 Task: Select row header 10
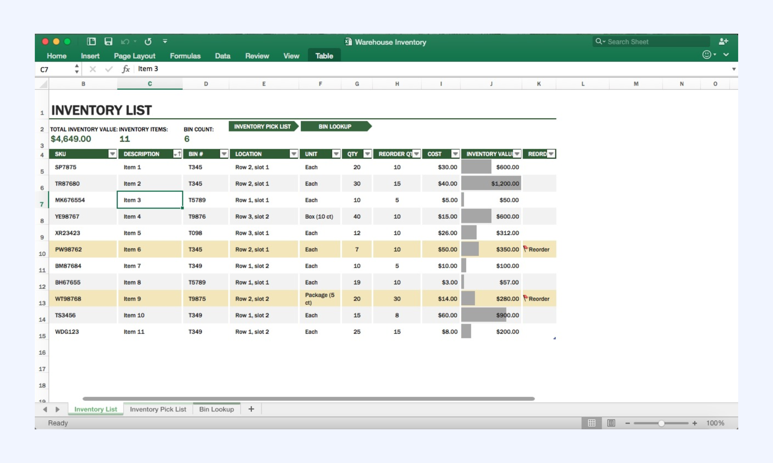pos(42,253)
